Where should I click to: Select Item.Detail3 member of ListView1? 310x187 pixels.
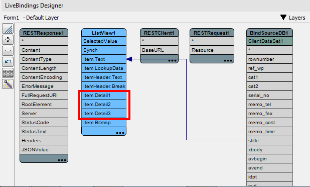(x=104, y=114)
